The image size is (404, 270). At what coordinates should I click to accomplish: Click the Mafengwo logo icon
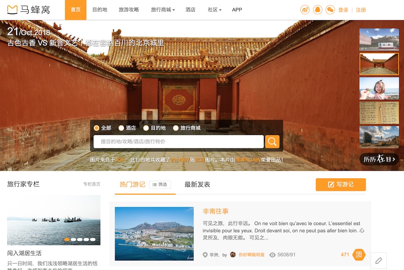tap(12, 10)
